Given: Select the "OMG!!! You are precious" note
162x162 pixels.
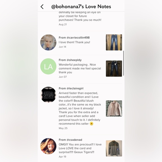Looking at the screenshot, I should coord(80,148).
